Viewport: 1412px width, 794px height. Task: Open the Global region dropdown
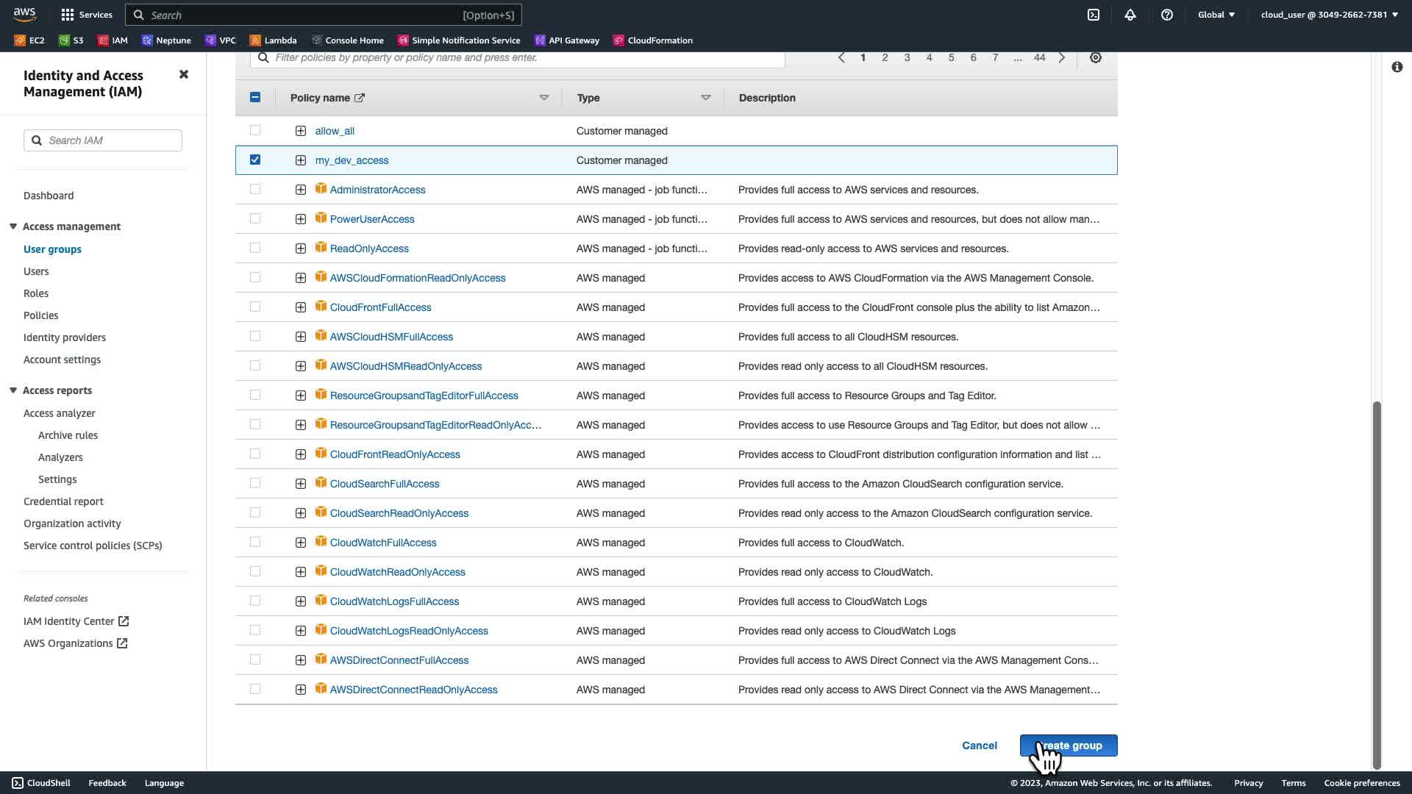coord(1216,15)
